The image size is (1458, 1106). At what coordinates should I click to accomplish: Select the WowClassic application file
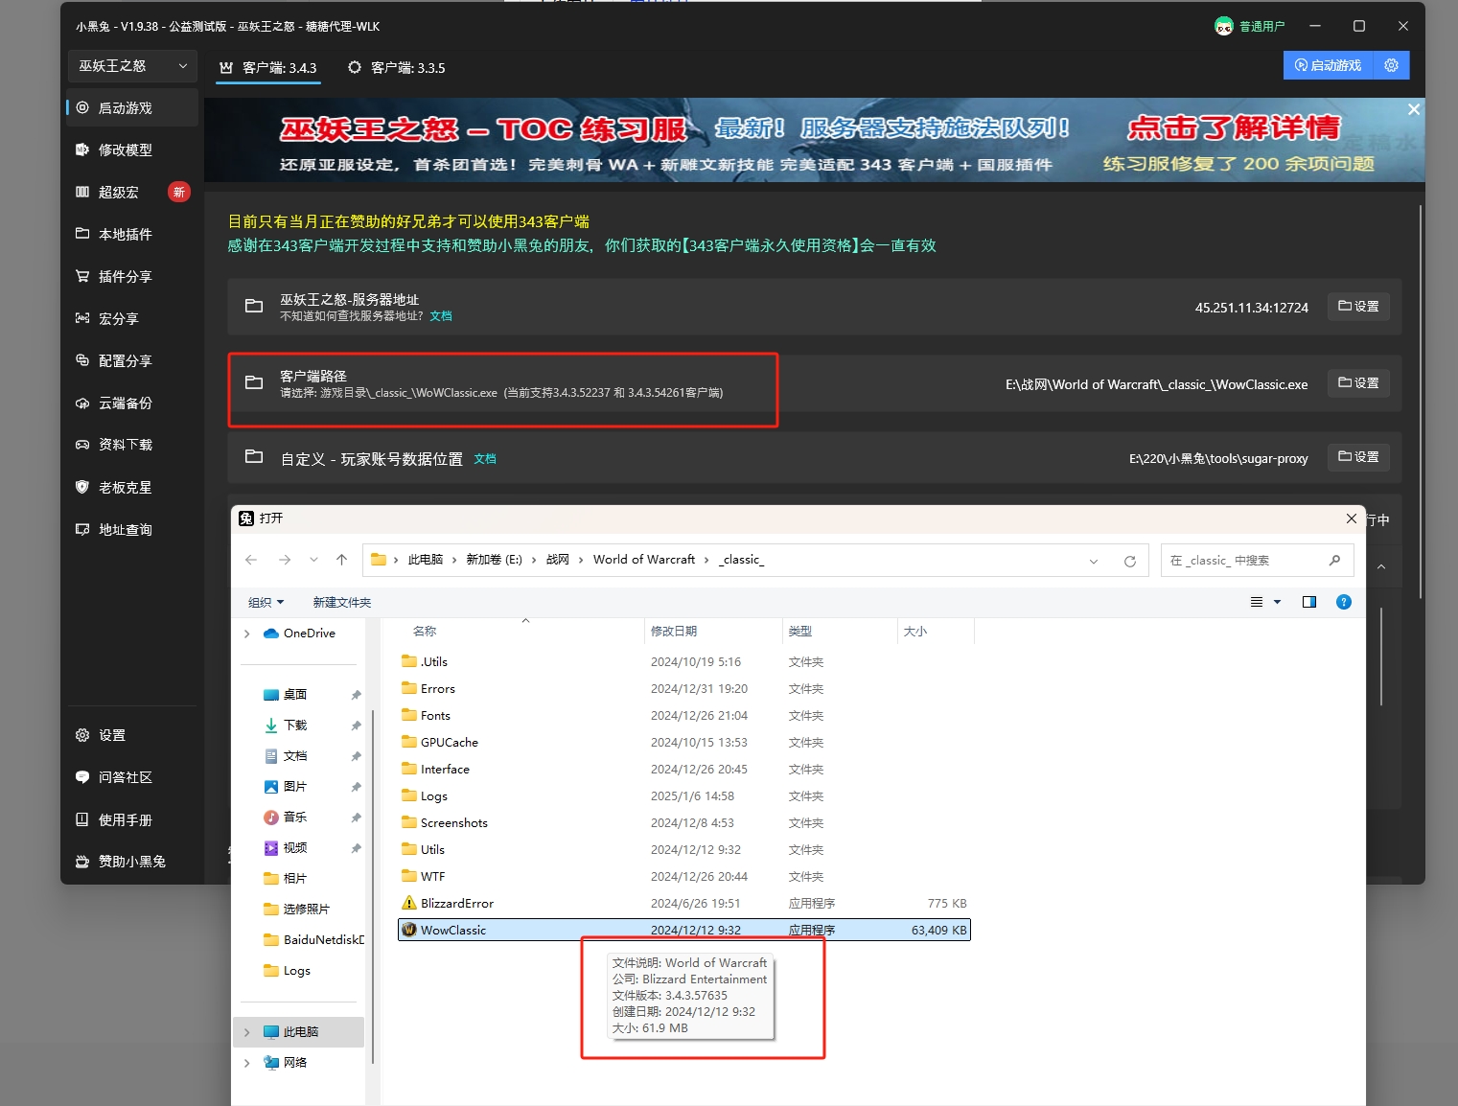684,931
